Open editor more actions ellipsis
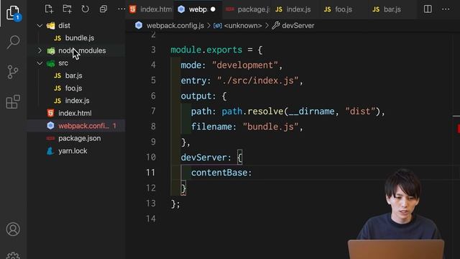This screenshot has width=460, height=259. point(446,9)
